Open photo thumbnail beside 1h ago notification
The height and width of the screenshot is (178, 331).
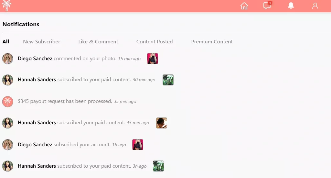point(138,145)
